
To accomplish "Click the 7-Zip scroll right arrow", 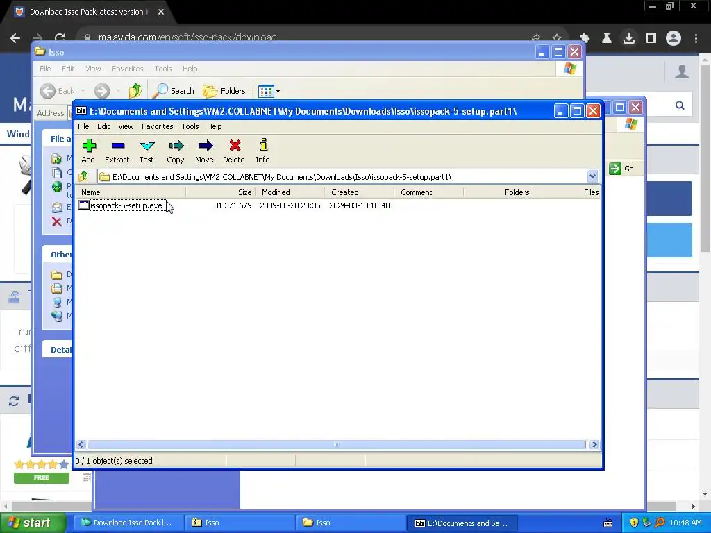I will (594, 445).
